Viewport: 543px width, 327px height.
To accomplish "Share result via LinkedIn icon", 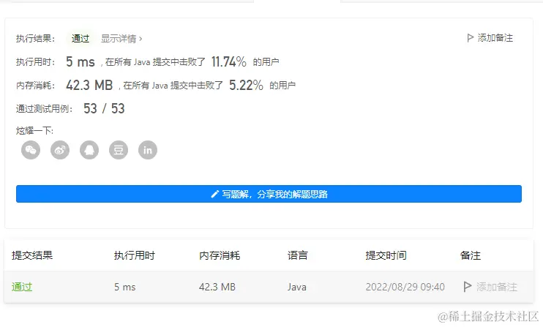I will [x=148, y=150].
